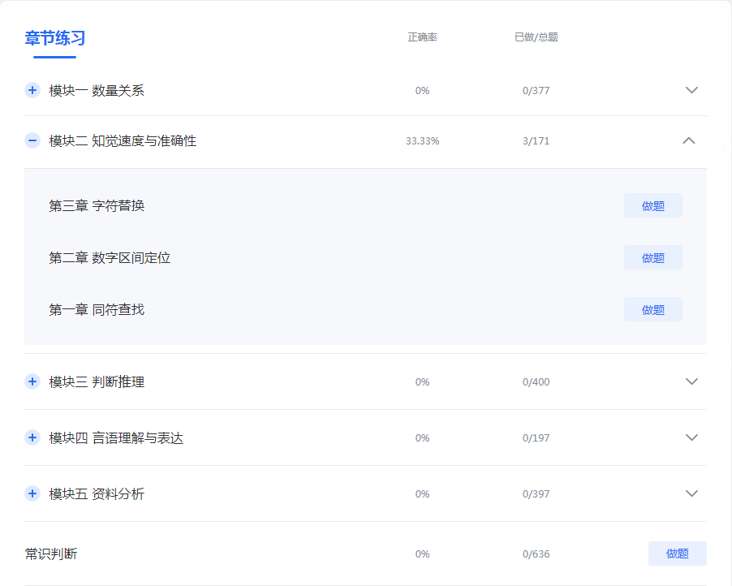Click the plus icon beside 模块四 言语理解与表达
This screenshot has height=586, width=732.
tap(32, 437)
